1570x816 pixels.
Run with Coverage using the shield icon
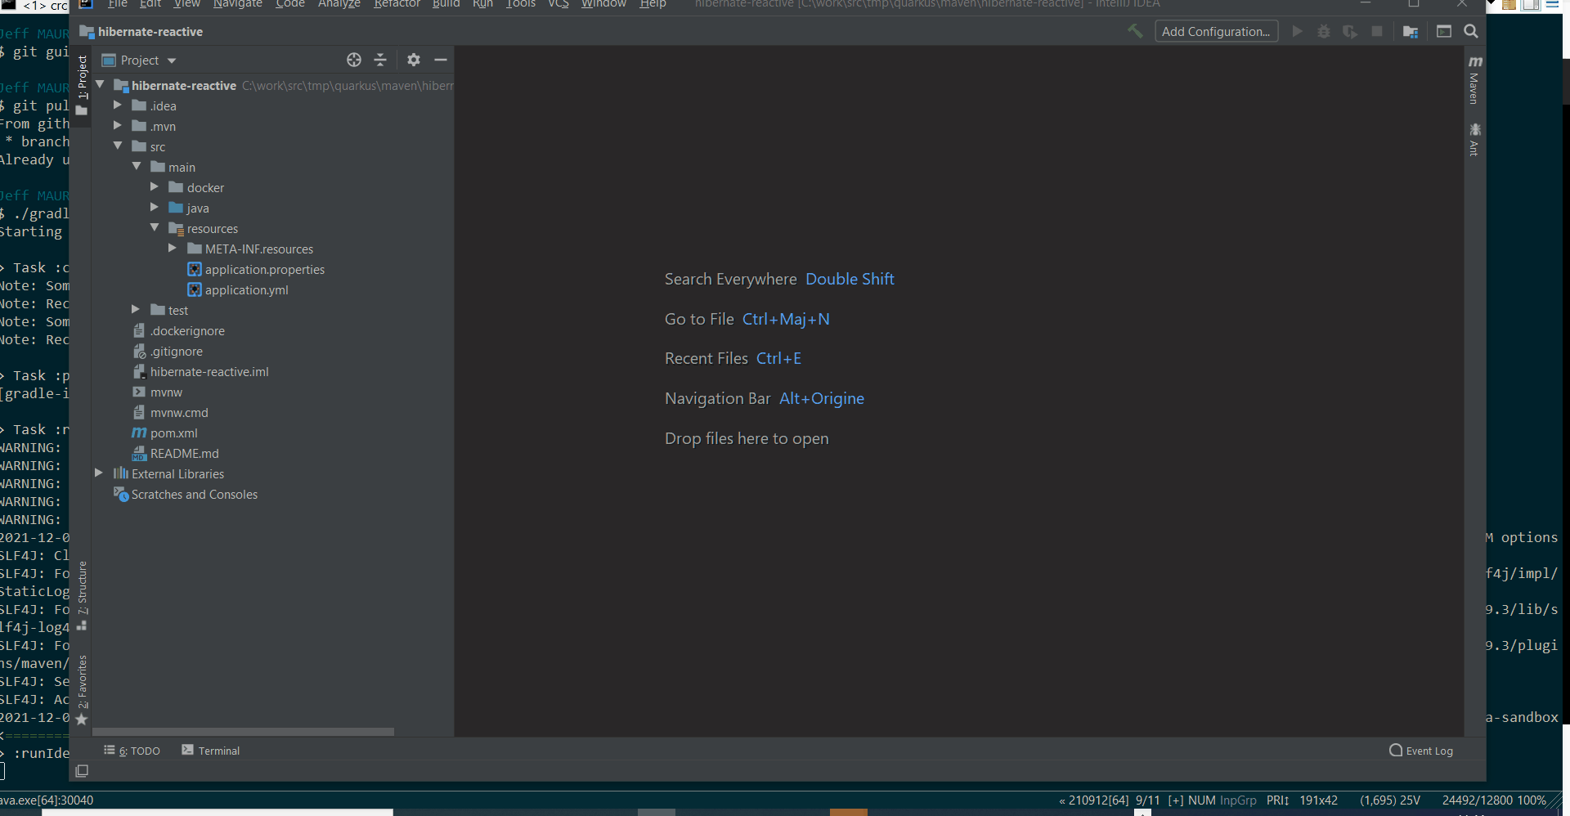pos(1350,30)
